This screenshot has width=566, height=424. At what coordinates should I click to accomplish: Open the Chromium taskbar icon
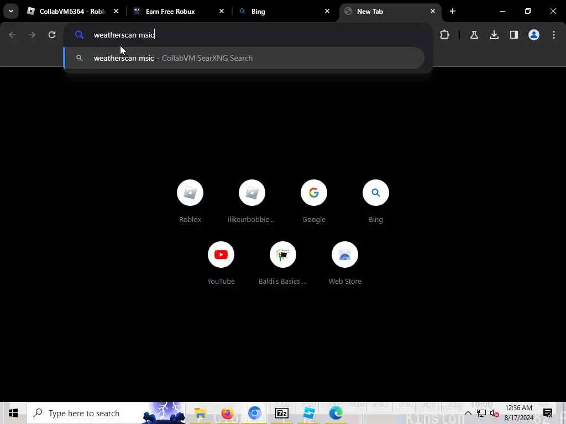pyautogui.click(x=254, y=413)
